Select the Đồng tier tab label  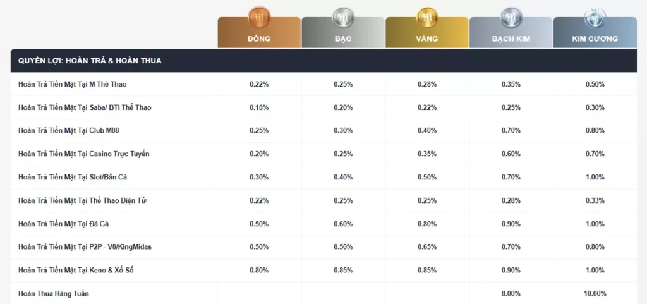click(x=259, y=39)
